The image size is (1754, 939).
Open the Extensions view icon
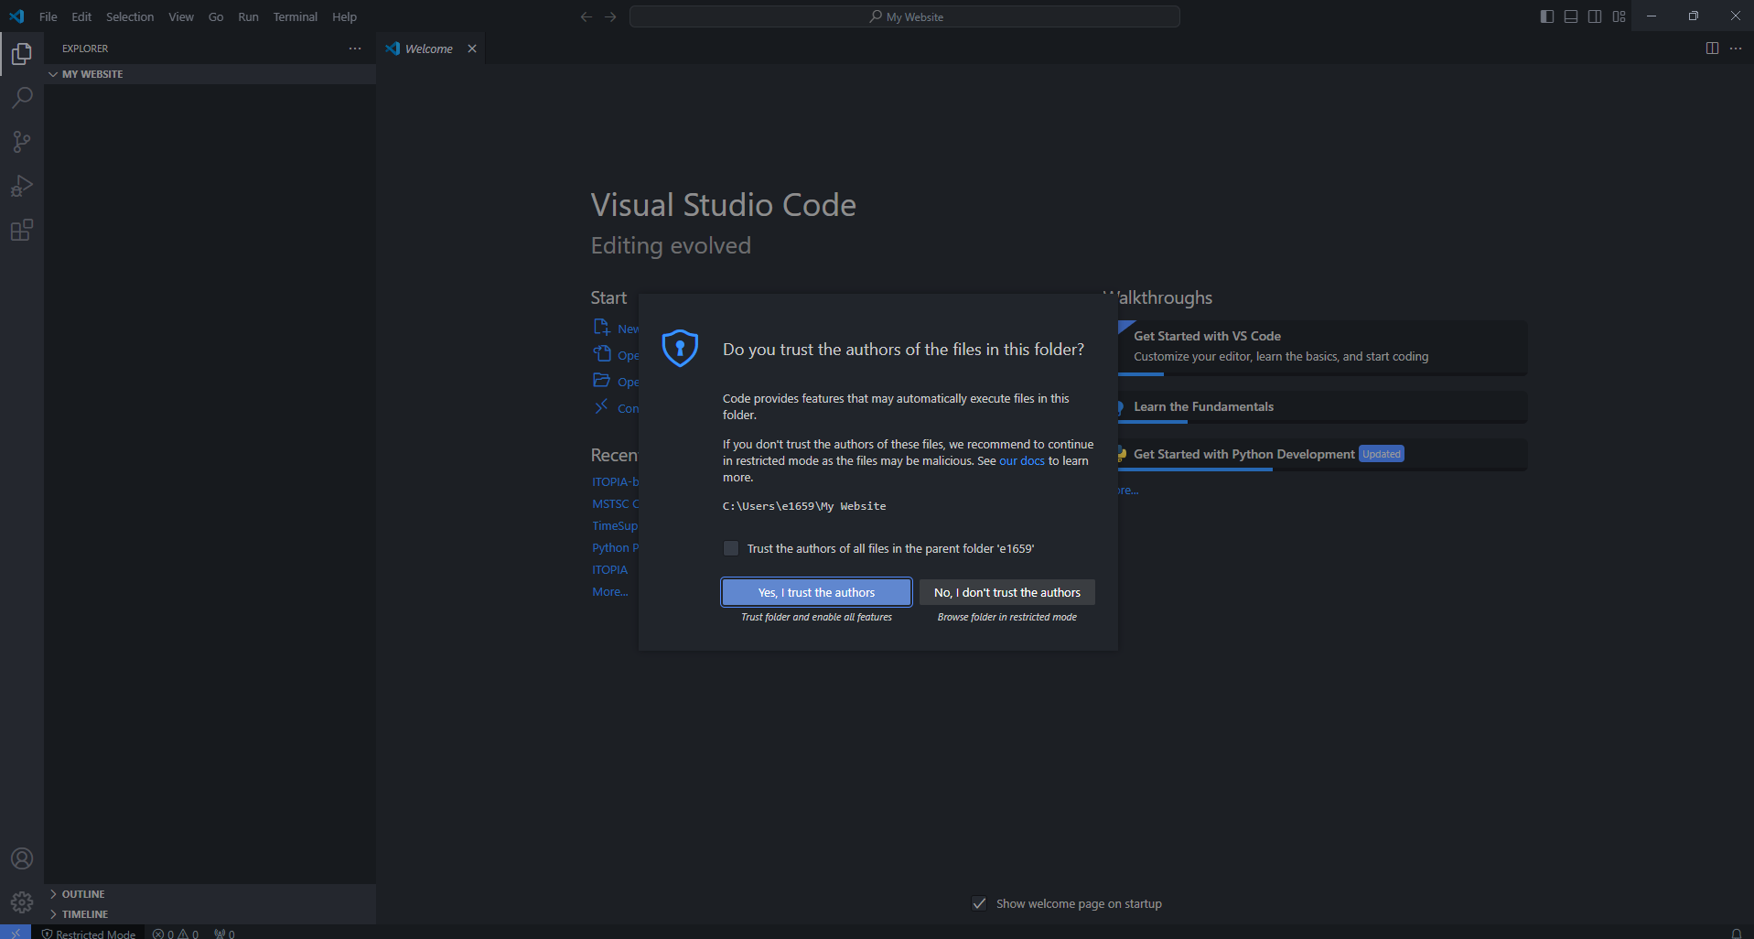[x=22, y=230]
